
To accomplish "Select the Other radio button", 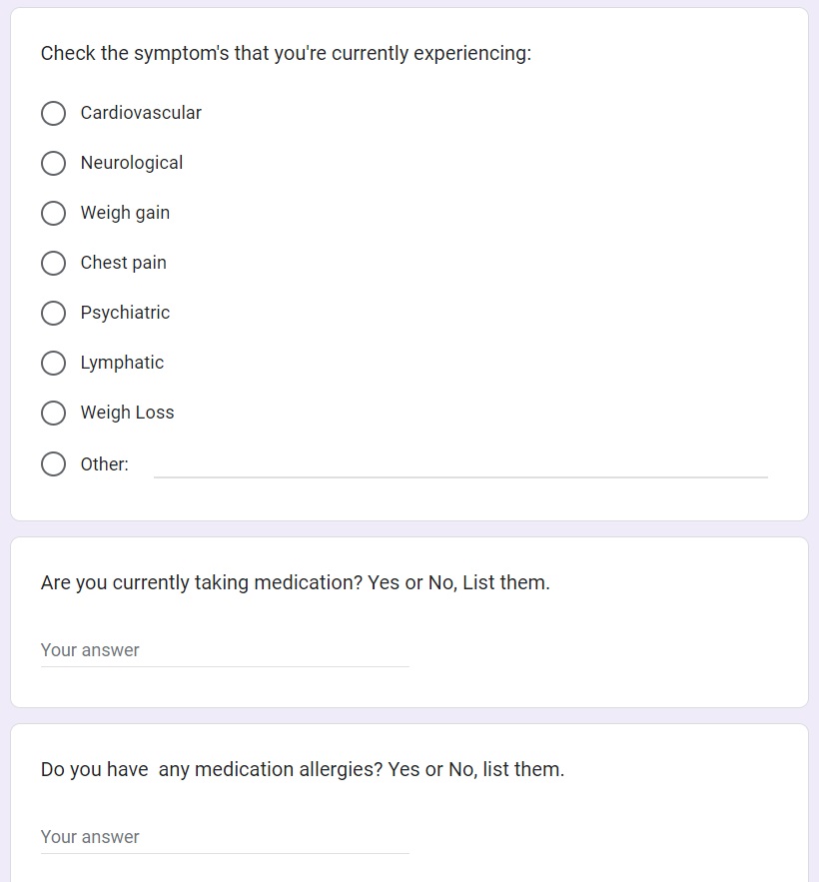I will 54,464.
